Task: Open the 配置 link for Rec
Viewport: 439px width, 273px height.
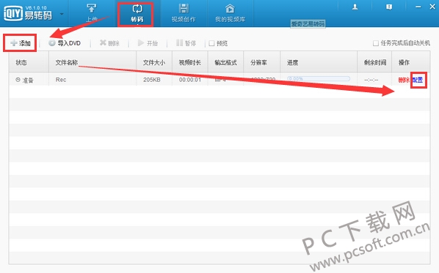Action: click(x=418, y=81)
